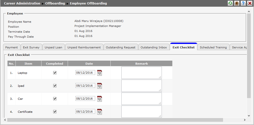Screen dimensions: 254x125
Task: Click the Pay Through Date value
Action: point(83,36)
